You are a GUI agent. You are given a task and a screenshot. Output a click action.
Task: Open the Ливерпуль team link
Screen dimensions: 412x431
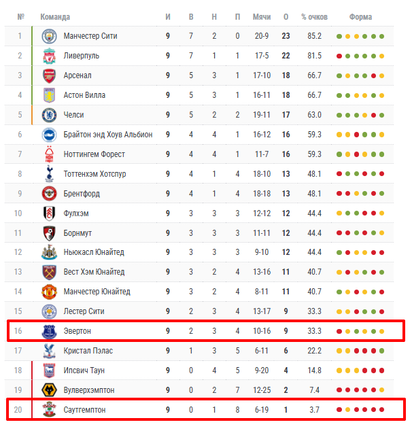click(82, 56)
